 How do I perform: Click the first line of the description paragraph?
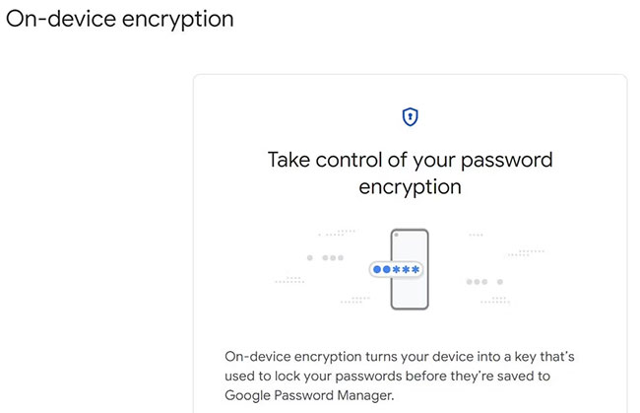[407, 356]
